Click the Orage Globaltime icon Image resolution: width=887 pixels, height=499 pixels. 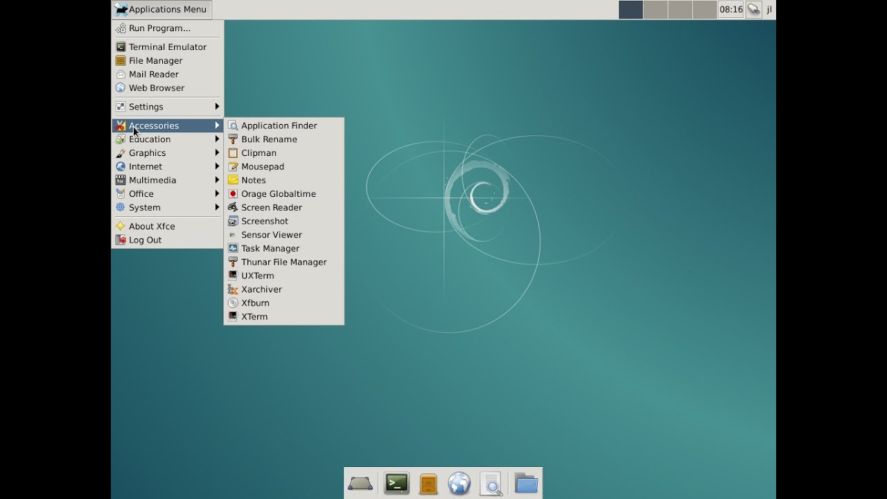click(233, 194)
